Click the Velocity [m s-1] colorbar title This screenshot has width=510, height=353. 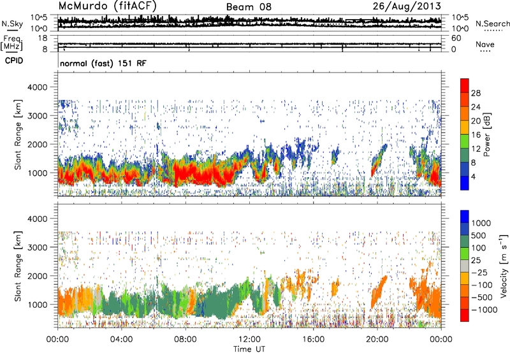504,266
